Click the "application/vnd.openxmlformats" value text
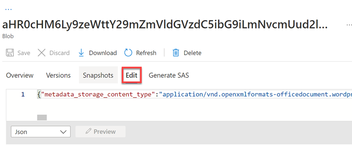This screenshot has height=158, width=352. (256, 95)
